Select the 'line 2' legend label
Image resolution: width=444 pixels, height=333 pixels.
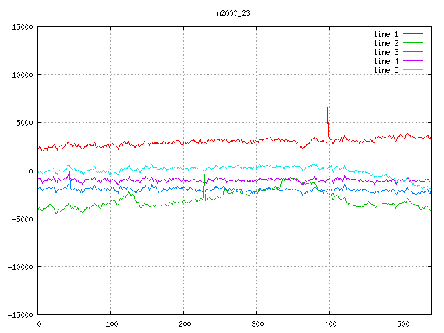point(386,43)
